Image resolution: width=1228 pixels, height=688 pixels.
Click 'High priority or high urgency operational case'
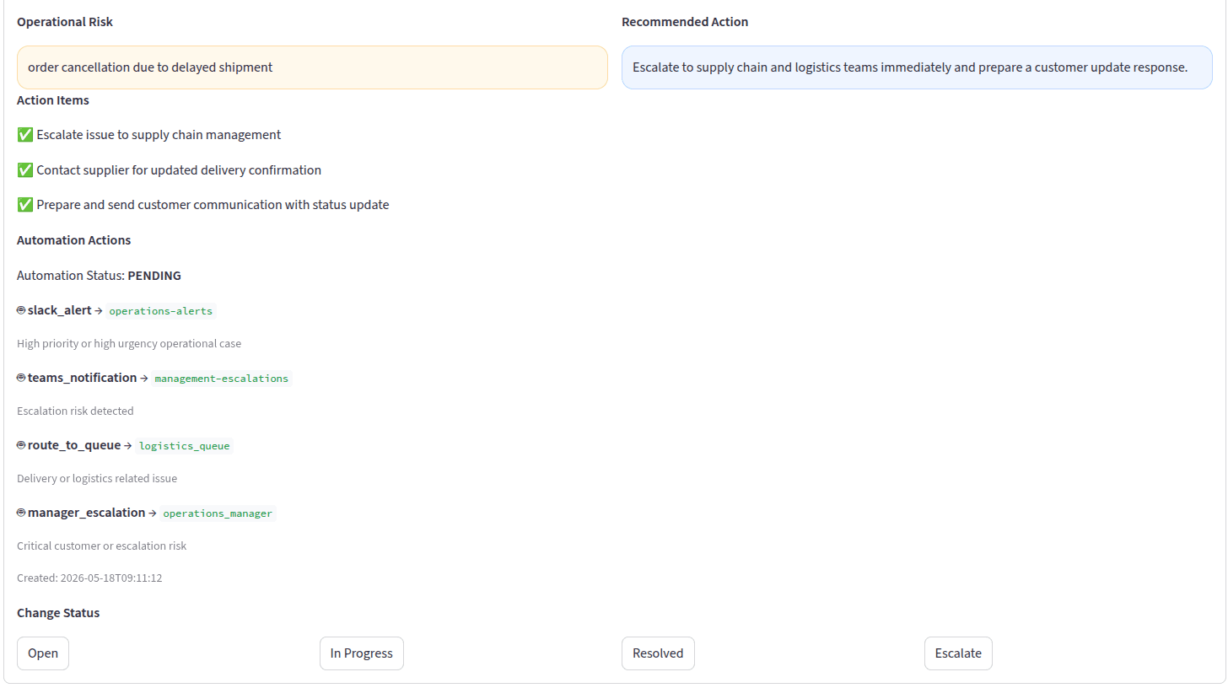[x=129, y=344]
